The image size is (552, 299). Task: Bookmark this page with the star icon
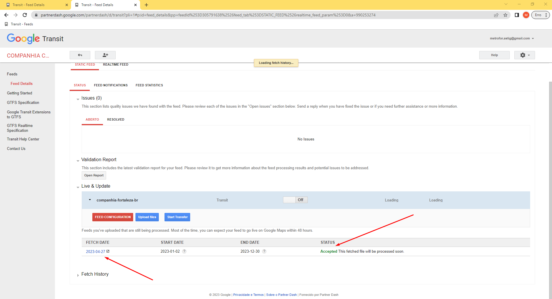pyautogui.click(x=505, y=15)
